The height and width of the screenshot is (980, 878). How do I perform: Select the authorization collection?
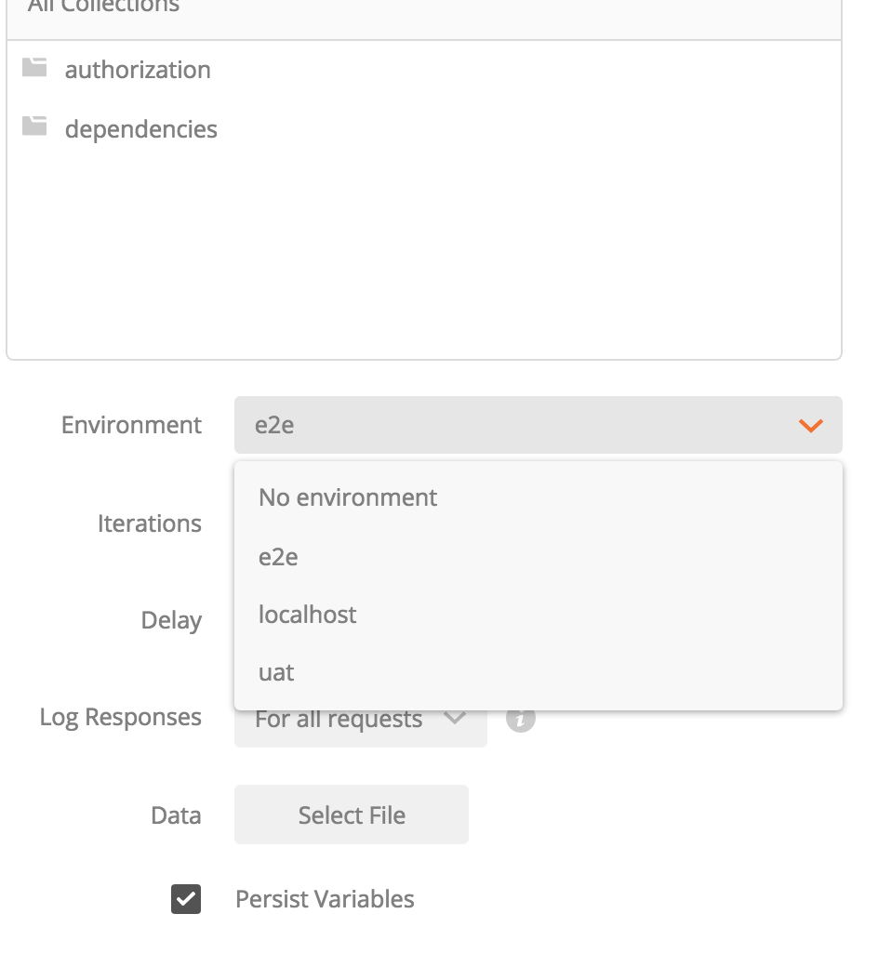[137, 69]
